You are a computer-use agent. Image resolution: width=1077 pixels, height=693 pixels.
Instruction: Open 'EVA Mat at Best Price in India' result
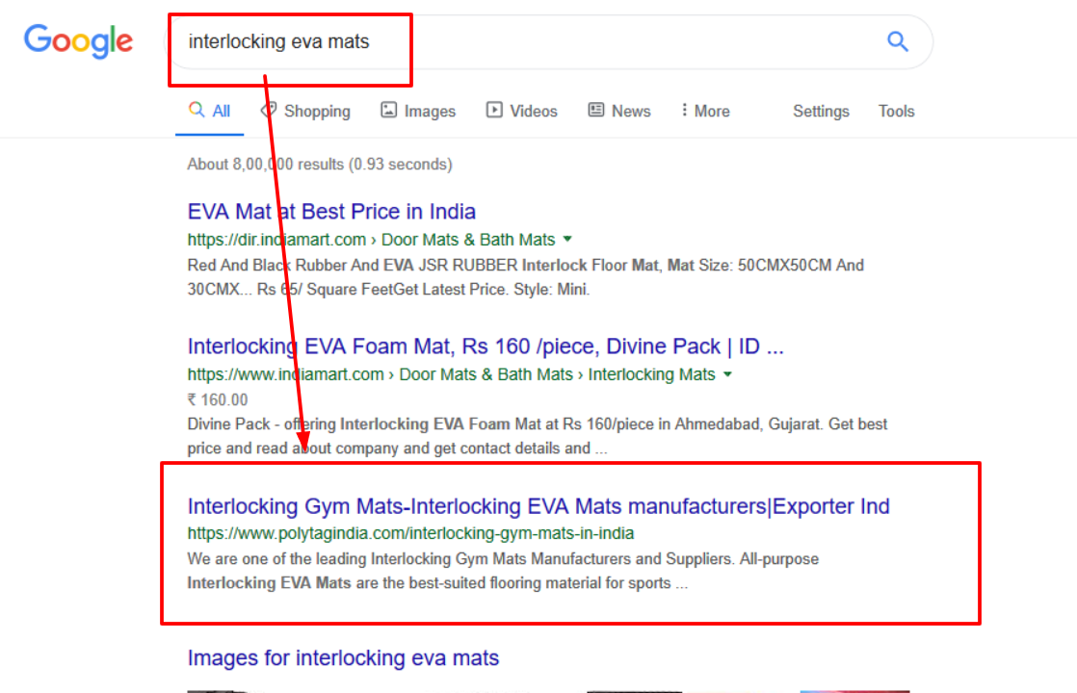[331, 212]
